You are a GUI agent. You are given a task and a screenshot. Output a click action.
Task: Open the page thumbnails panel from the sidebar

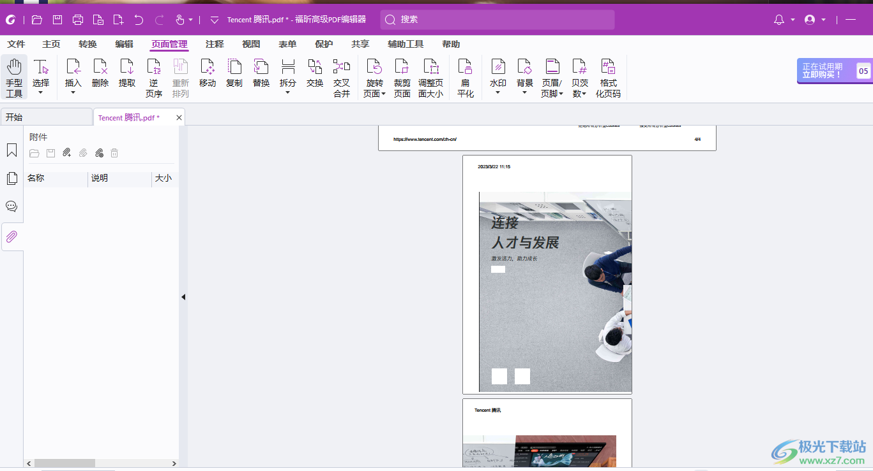(x=11, y=178)
